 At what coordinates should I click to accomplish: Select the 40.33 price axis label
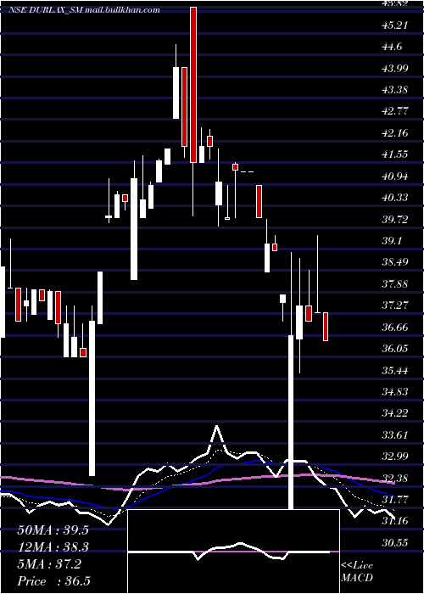coord(395,198)
